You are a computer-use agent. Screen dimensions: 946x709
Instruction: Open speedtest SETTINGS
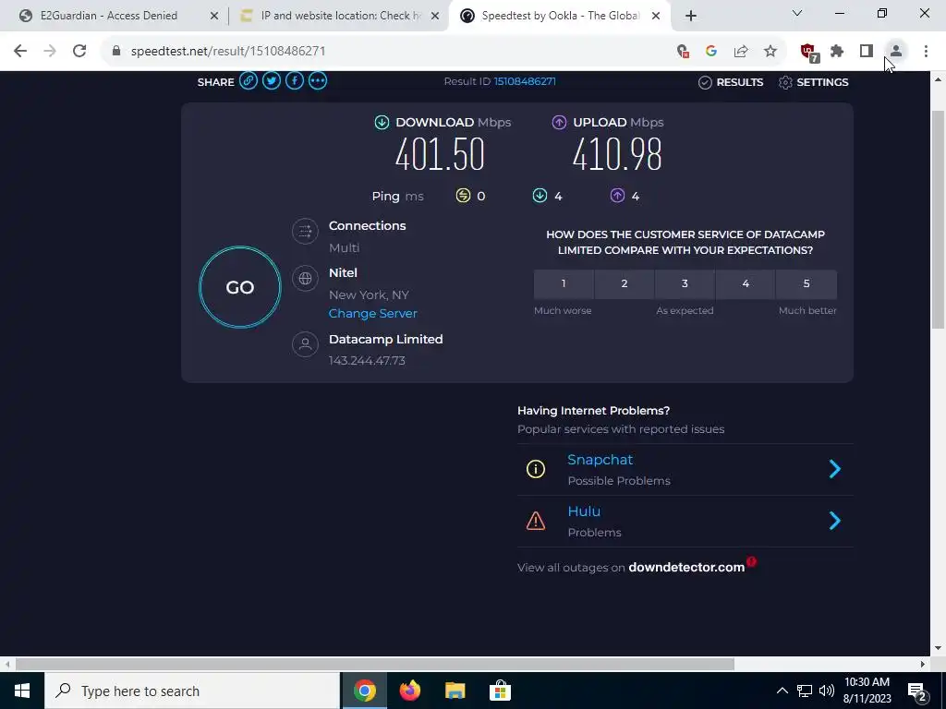click(813, 82)
